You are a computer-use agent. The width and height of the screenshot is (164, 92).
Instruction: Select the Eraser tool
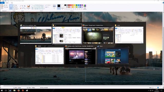[x=20, y=8]
